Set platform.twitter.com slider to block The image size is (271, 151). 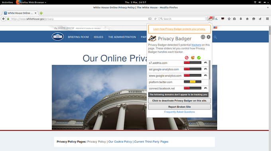[x=187, y=82]
